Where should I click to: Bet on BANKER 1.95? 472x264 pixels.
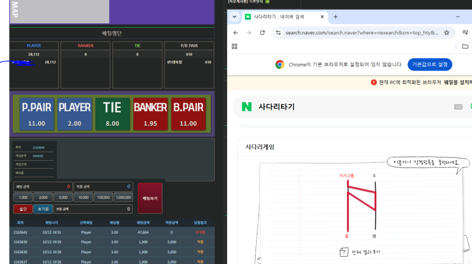coord(150,114)
